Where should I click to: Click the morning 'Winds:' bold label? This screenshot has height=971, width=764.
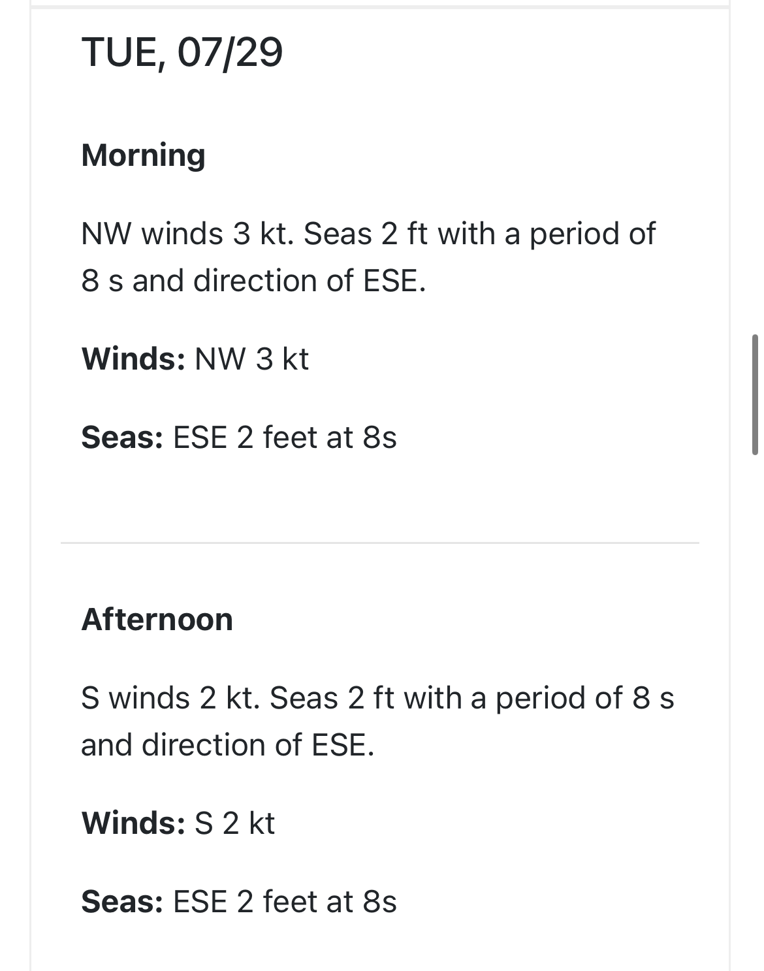pyautogui.click(x=133, y=358)
